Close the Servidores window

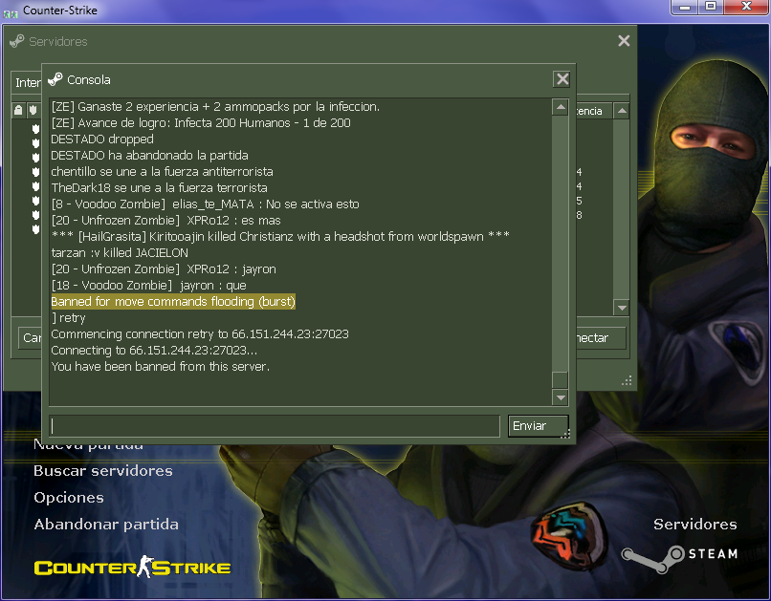tap(624, 41)
